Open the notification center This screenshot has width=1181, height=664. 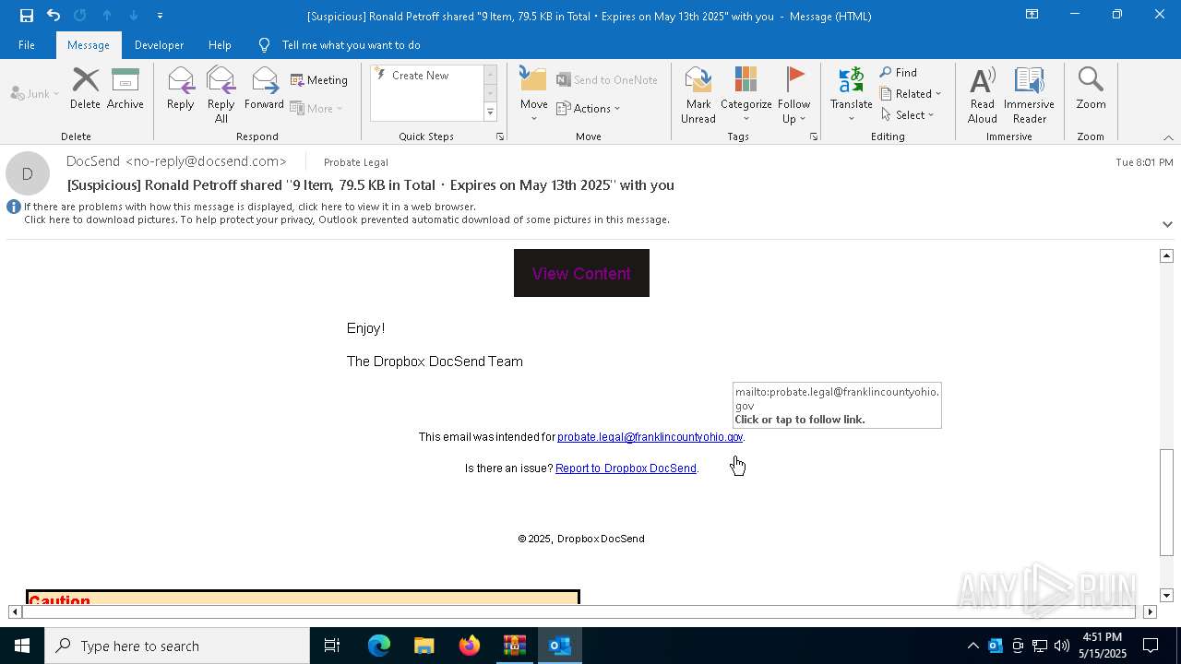(x=1151, y=646)
